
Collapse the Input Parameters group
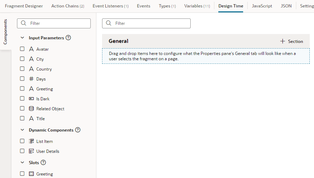[22, 38]
